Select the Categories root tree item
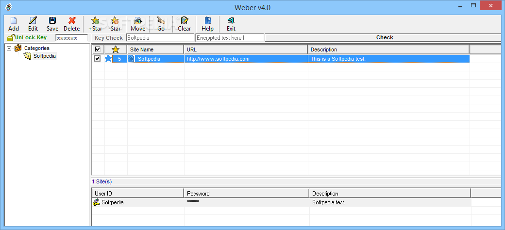 tap(37, 48)
